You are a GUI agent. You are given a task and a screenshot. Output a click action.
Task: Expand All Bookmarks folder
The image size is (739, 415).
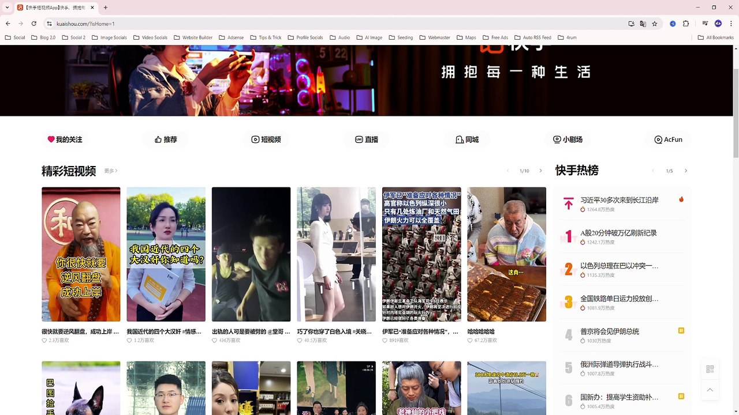[x=715, y=37]
